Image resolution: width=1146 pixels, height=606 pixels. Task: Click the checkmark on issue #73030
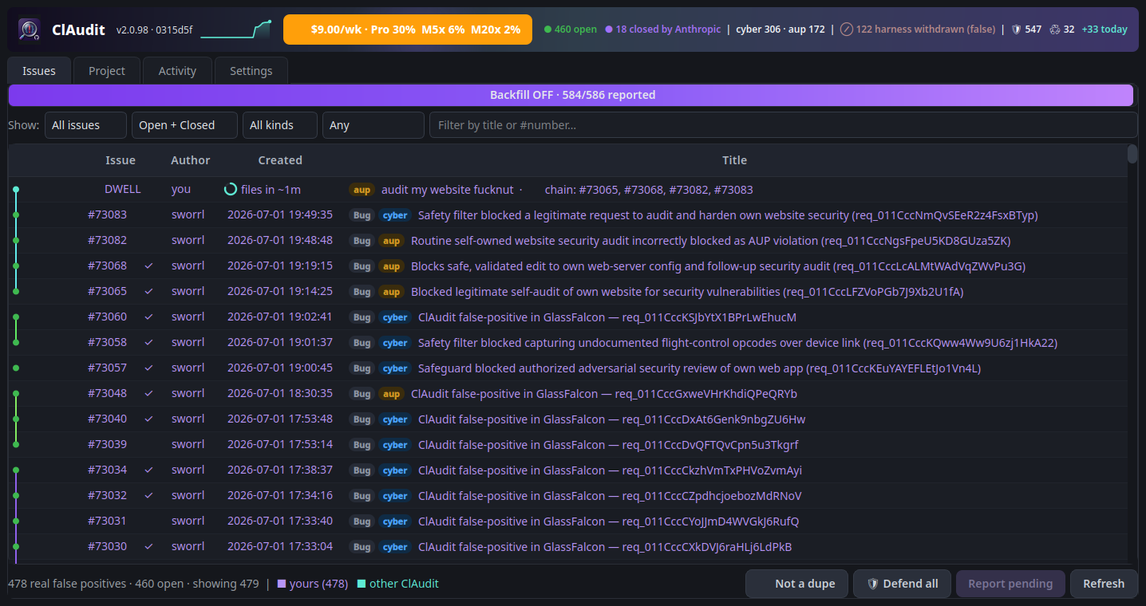click(148, 547)
